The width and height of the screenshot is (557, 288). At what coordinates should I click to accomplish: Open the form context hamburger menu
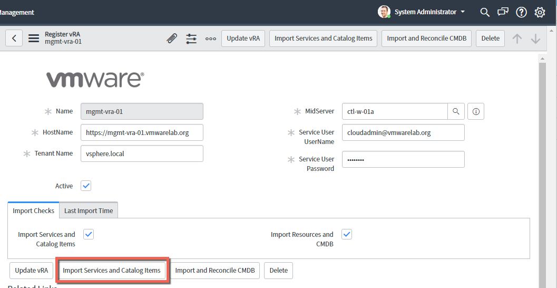click(x=34, y=39)
